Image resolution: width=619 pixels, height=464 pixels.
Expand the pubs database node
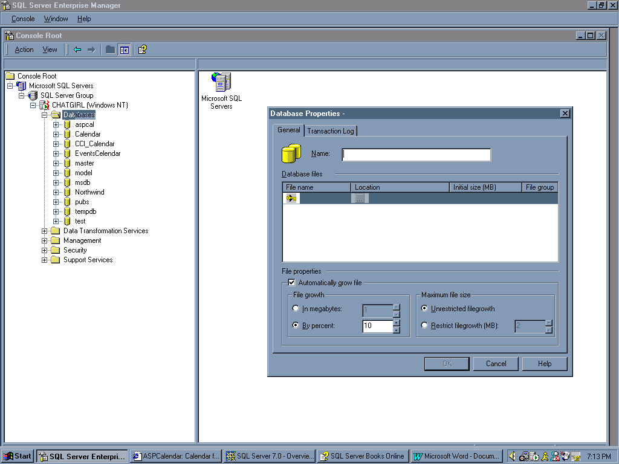[x=56, y=202]
